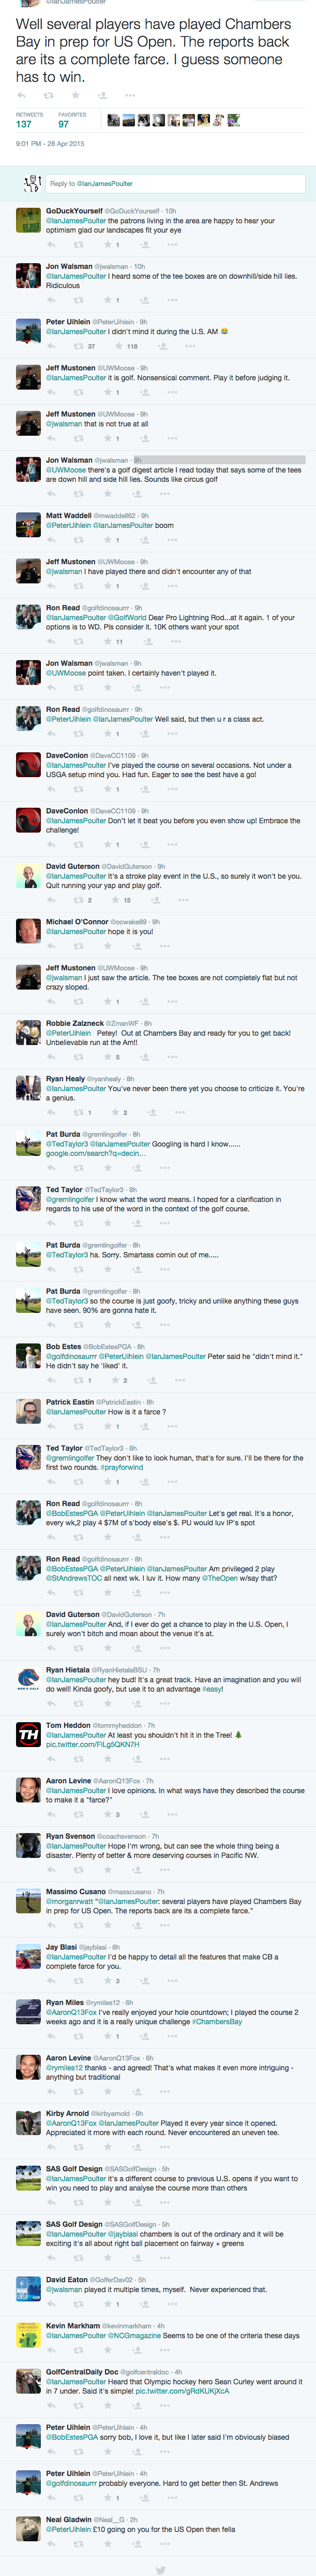Screen dimensions: 316x2576
Task: Open more options on GoDuckYourself's tweet
Action: click(172, 244)
